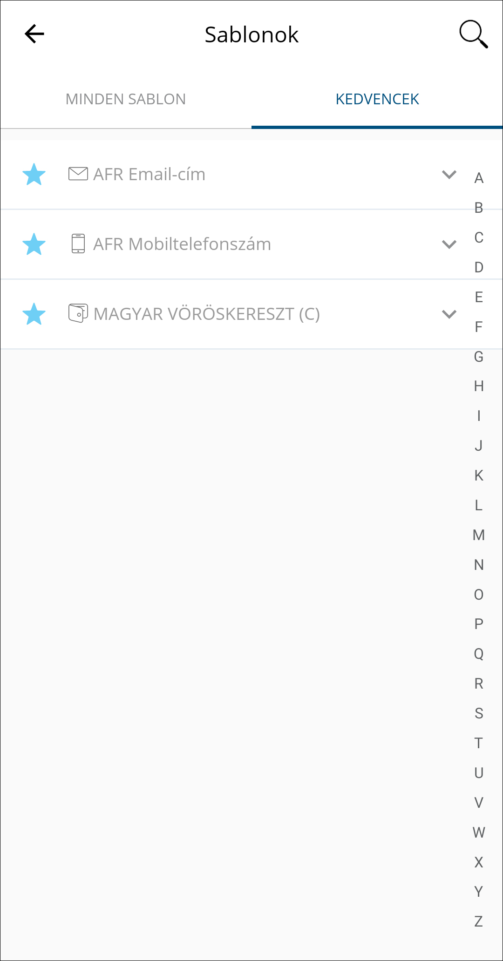
Task: Tap letter S in the alphabet index
Action: click(479, 713)
